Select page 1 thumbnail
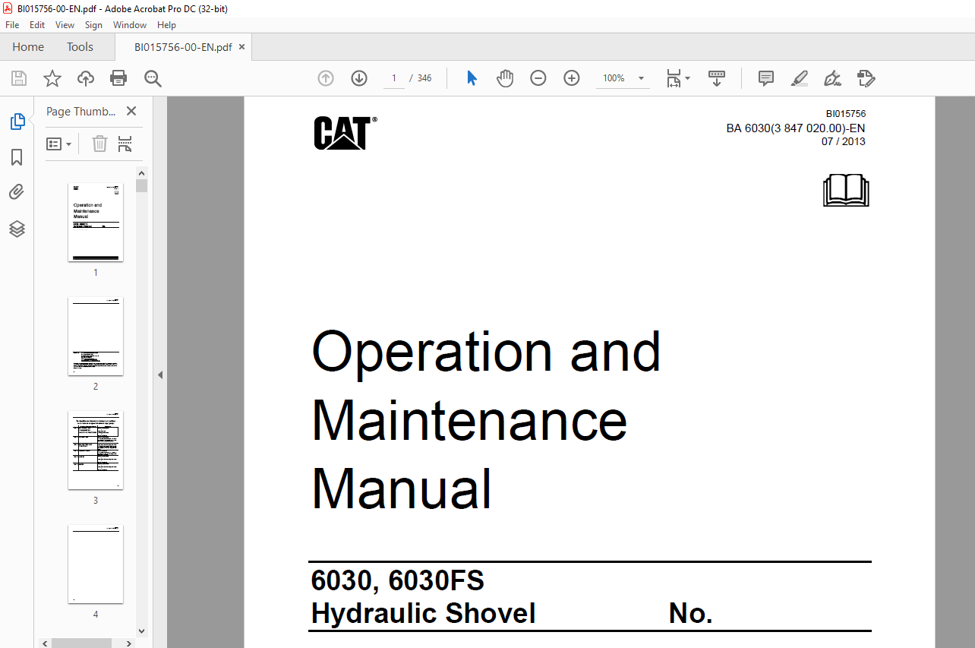Screen dimensions: 975x648 [96, 222]
